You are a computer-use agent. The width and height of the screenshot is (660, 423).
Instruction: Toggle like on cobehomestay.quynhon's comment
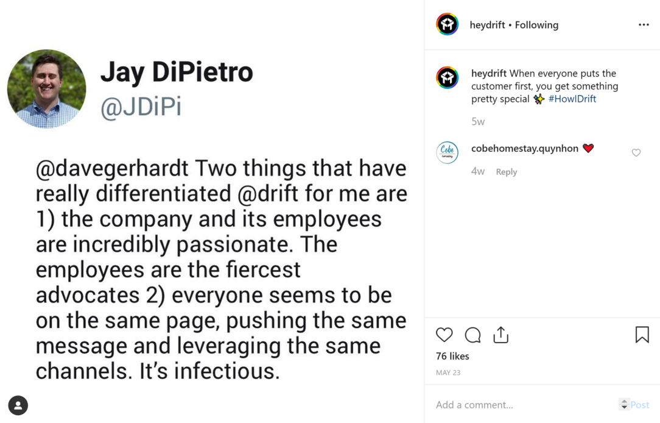point(636,152)
